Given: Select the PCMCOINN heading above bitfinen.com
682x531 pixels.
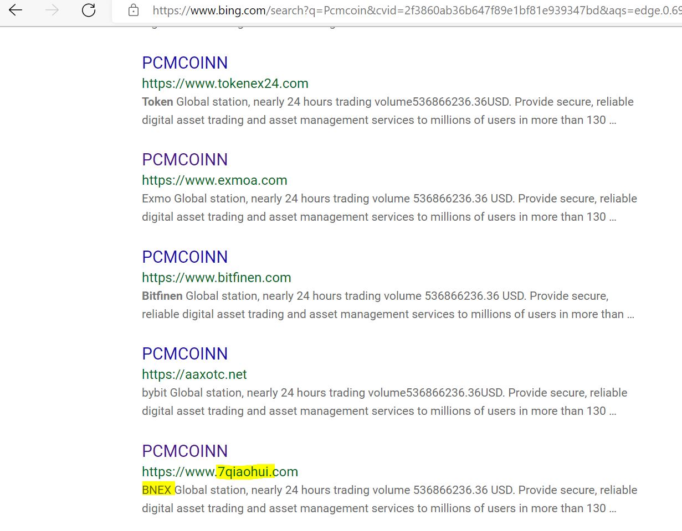Looking at the screenshot, I should coord(184,257).
